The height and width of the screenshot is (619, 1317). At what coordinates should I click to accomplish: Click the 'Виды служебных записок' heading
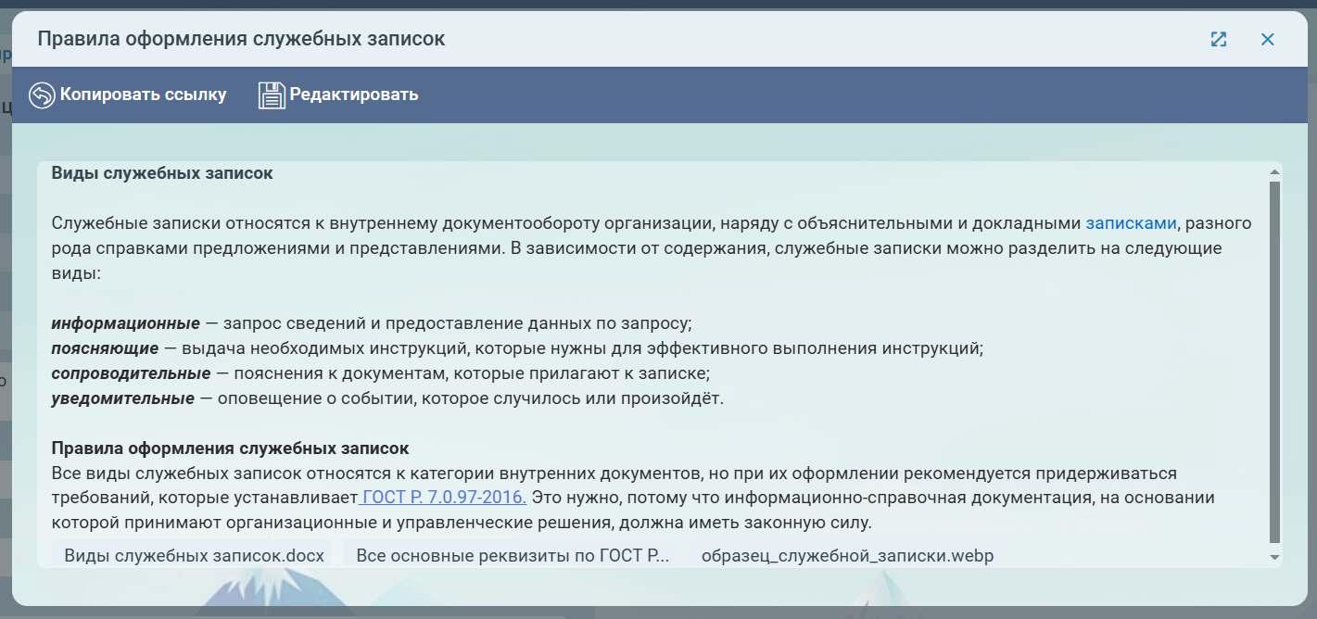[162, 173]
